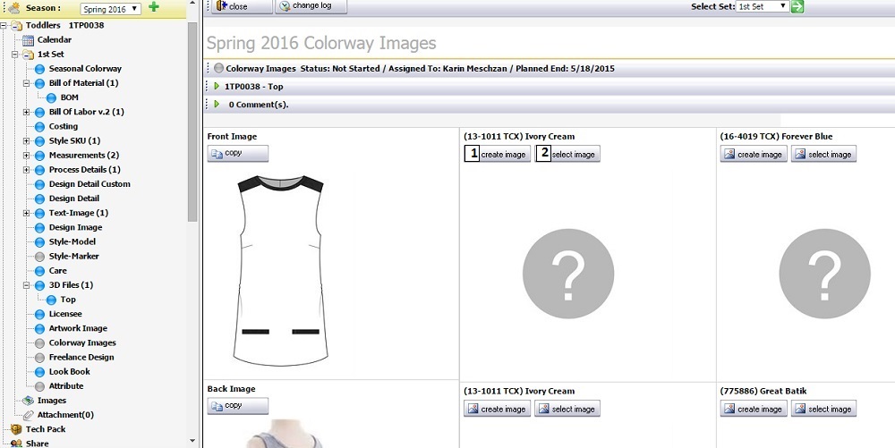Open Design Image in the tree

[x=75, y=227]
